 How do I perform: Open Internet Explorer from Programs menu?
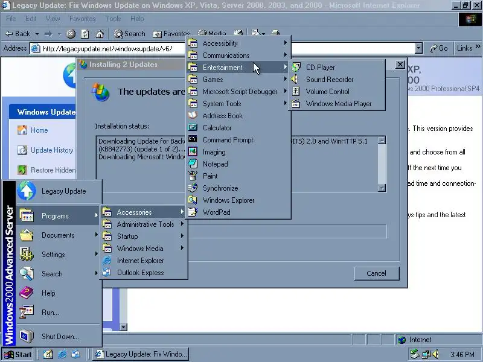click(144, 261)
